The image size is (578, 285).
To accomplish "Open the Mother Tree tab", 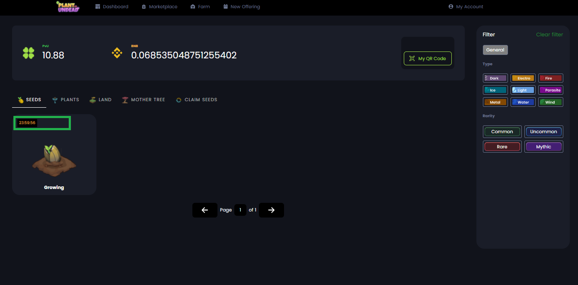I will pyautogui.click(x=144, y=100).
